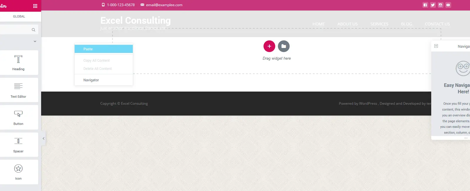The height and width of the screenshot is (191, 470).
Task: Click the Excel Consulting site title
Action: (x=135, y=20)
